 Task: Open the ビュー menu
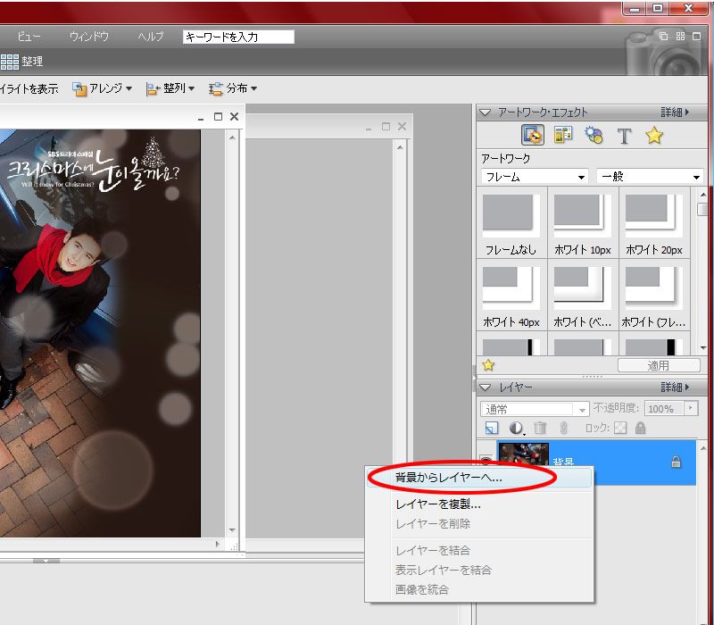coord(29,37)
